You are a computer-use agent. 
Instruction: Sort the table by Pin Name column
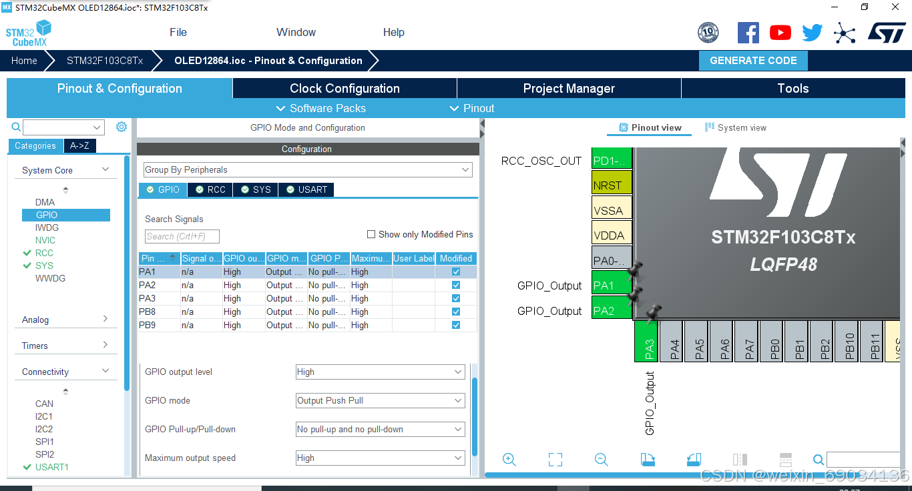click(159, 258)
